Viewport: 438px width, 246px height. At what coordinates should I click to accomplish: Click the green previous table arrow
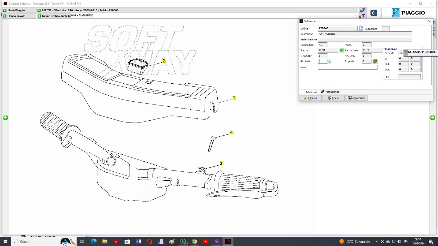pyautogui.click(x=5, y=118)
